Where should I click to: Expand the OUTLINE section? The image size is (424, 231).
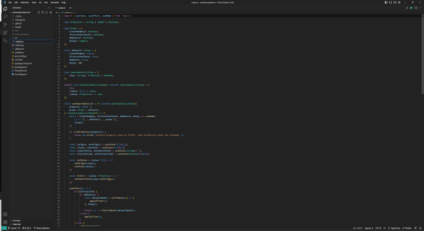point(16,221)
